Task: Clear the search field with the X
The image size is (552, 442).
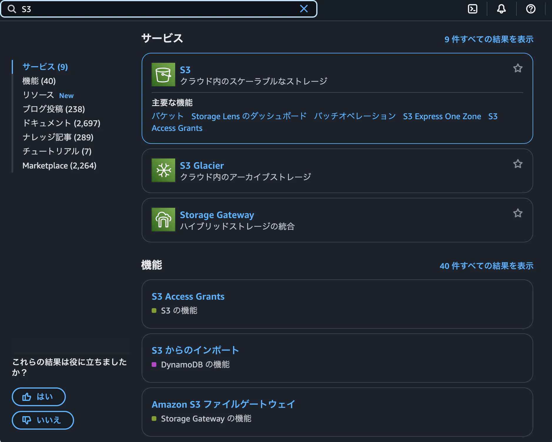Action: (x=304, y=9)
